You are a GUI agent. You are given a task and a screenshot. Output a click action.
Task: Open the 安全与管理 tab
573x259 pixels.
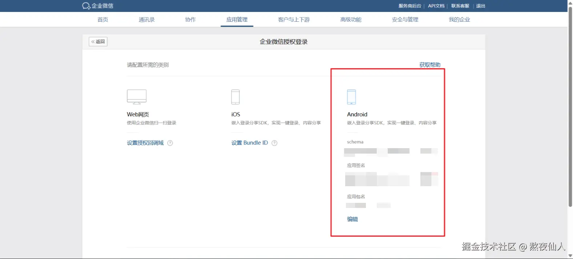point(405,20)
